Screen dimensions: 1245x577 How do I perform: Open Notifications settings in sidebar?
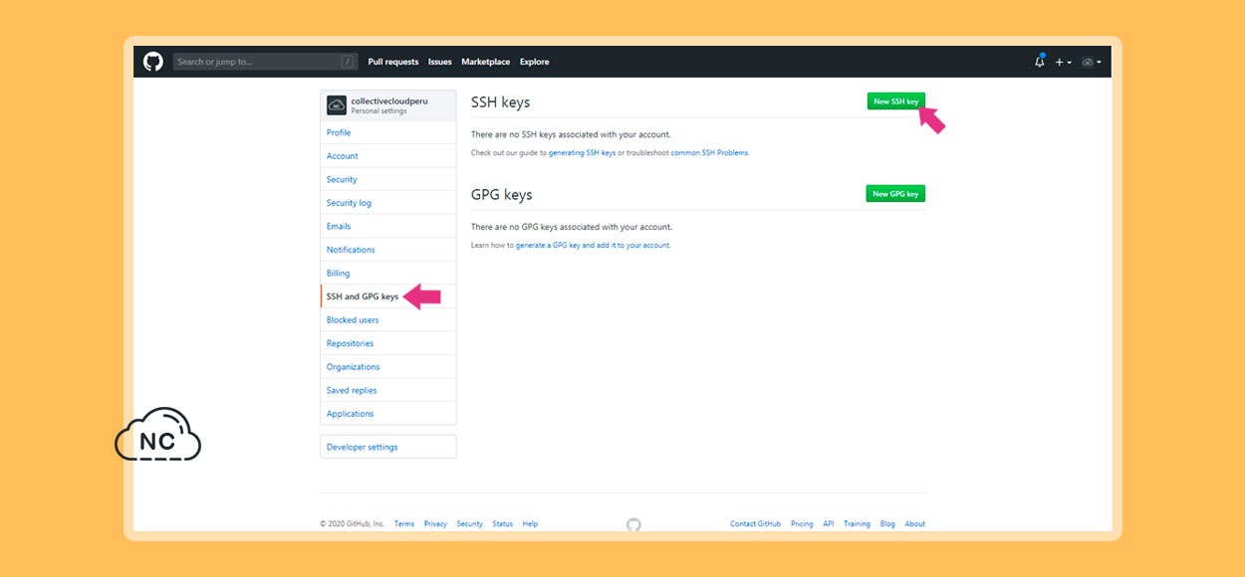point(388,250)
